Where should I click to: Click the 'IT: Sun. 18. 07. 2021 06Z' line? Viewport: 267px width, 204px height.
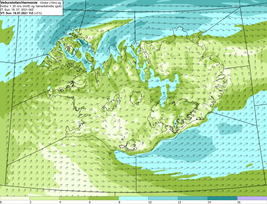(x=17, y=10)
